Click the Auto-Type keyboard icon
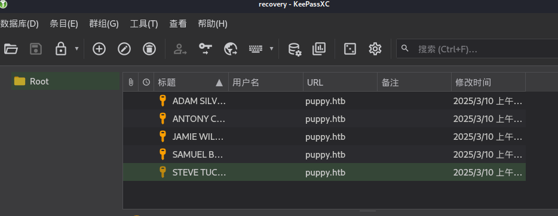Image resolution: width=558 pixels, height=216 pixels. (256, 49)
